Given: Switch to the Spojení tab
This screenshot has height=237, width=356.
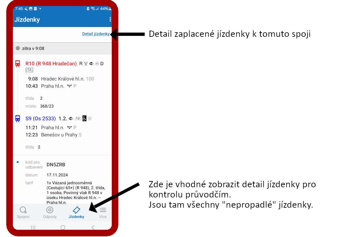Looking at the screenshot, I should pos(23,213).
